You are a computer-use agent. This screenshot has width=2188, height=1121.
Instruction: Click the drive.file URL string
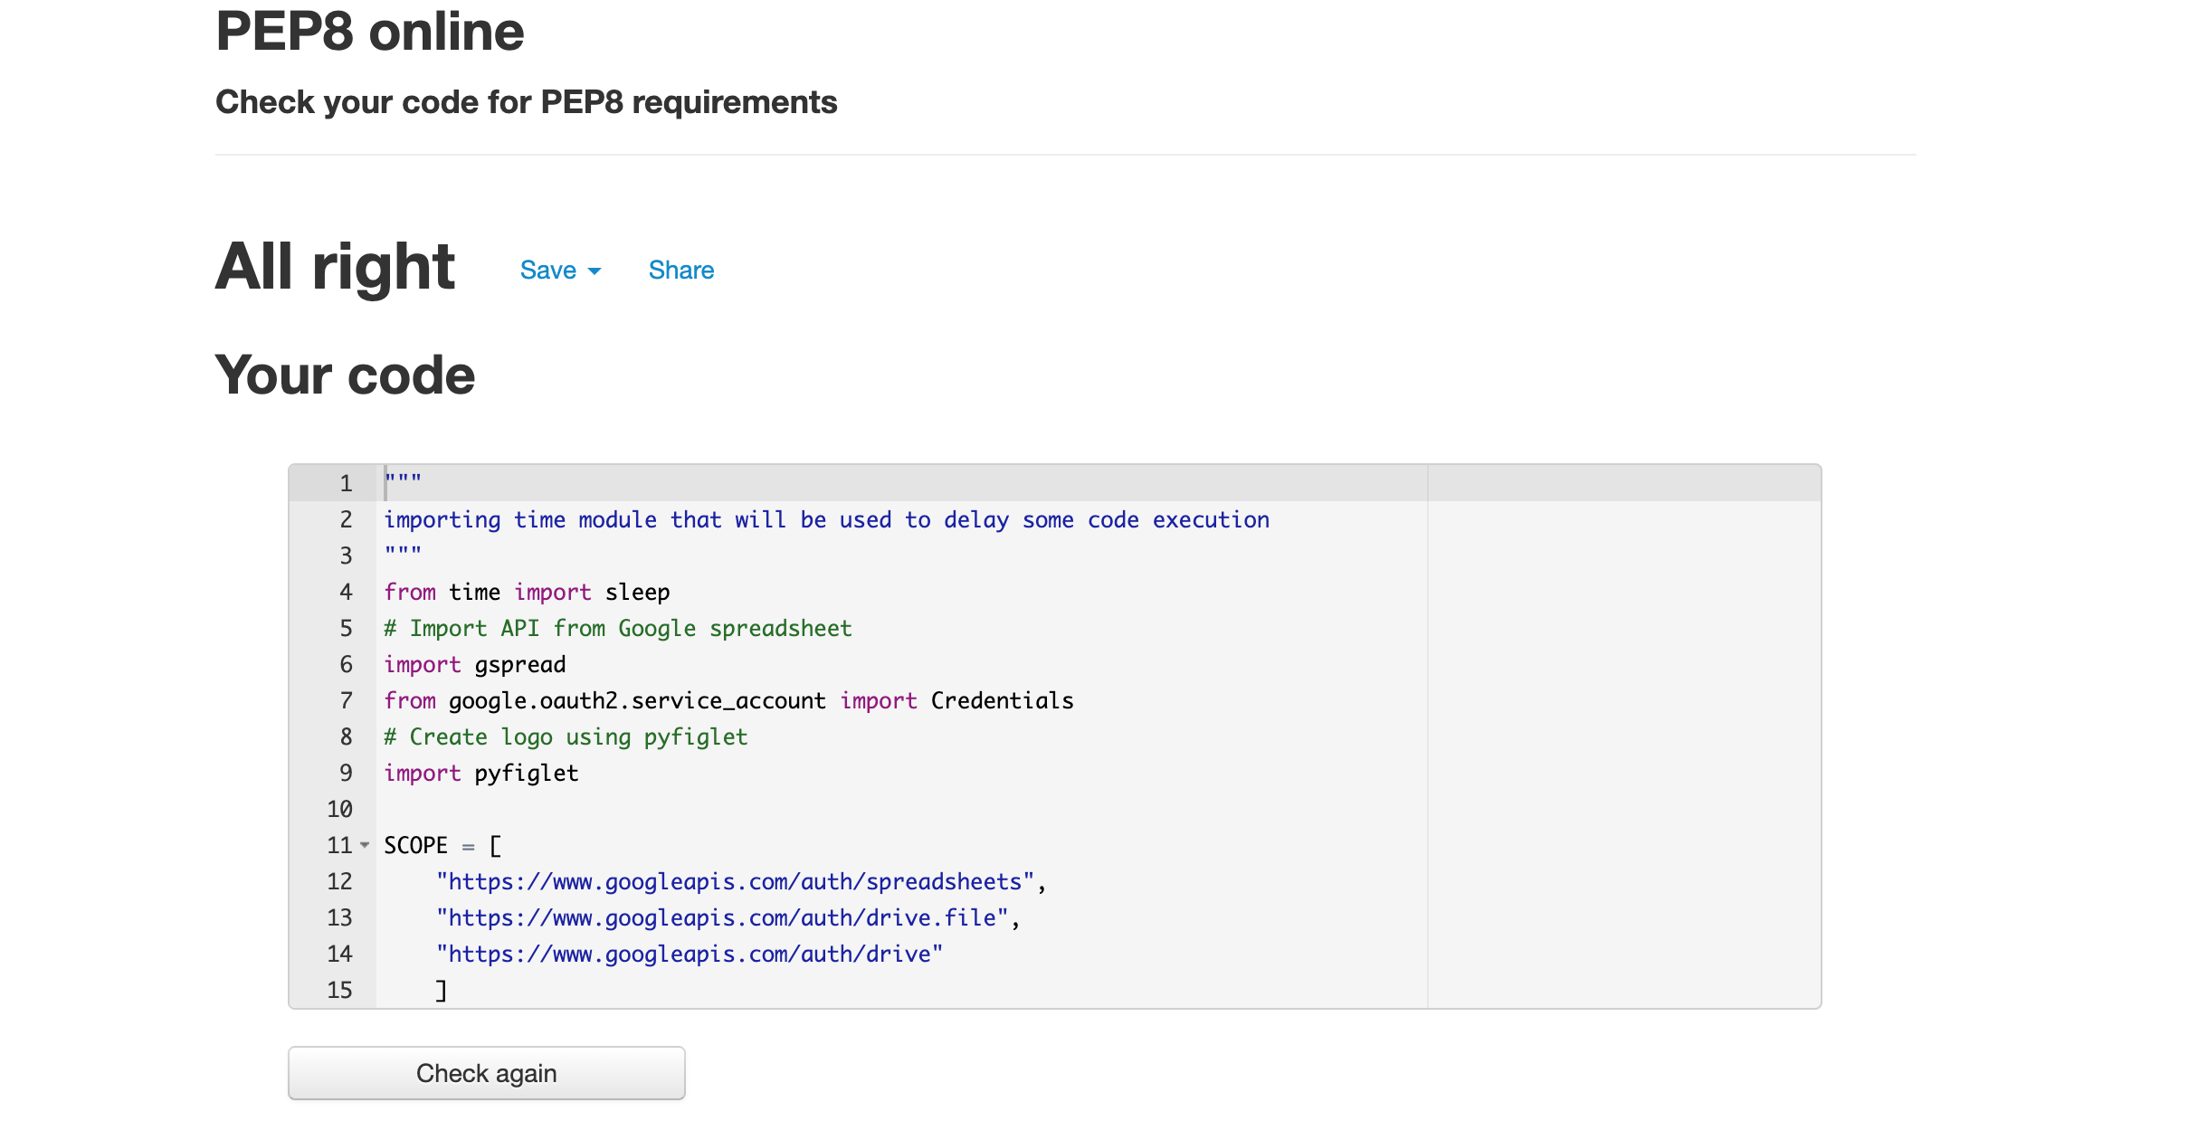click(x=722, y=918)
